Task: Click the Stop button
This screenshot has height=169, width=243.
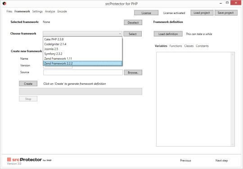Action: click(28, 99)
